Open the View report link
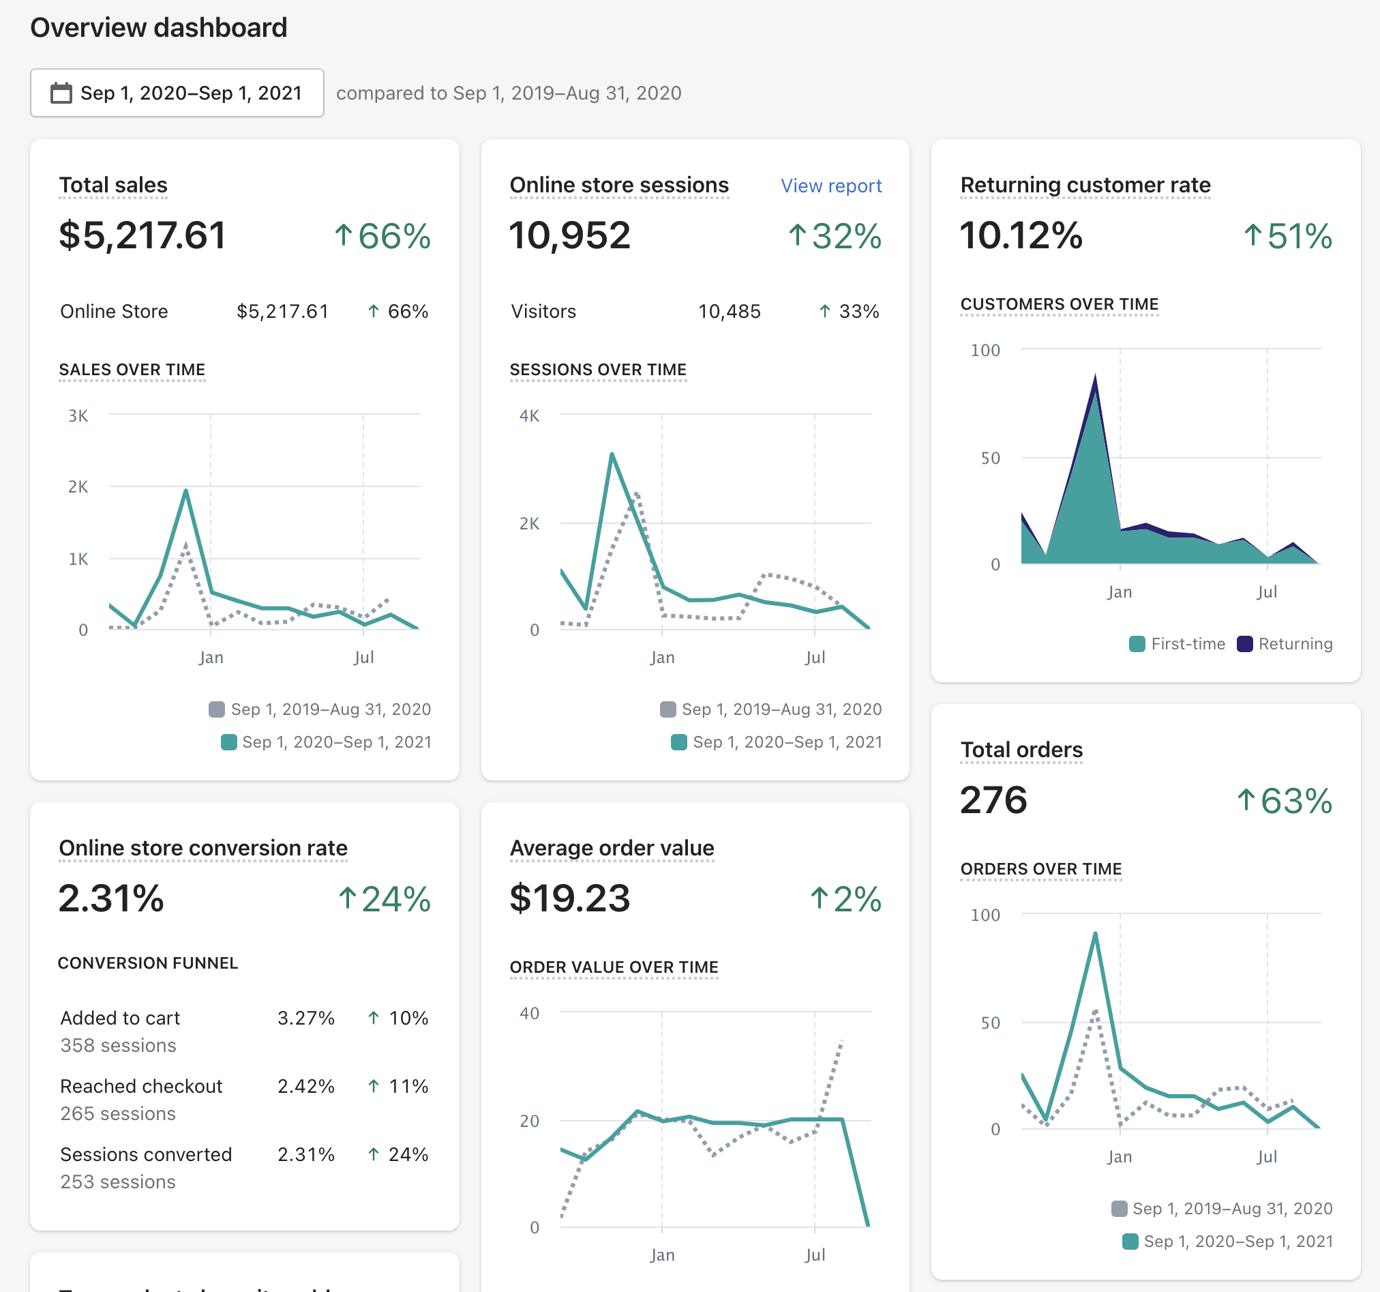The width and height of the screenshot is (1380, 1292). point(830,186)
